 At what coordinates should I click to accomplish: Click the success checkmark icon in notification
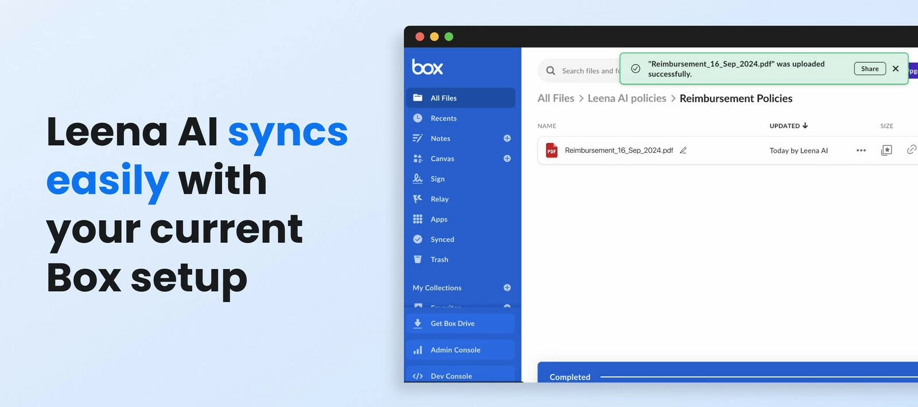coord(636,69)
